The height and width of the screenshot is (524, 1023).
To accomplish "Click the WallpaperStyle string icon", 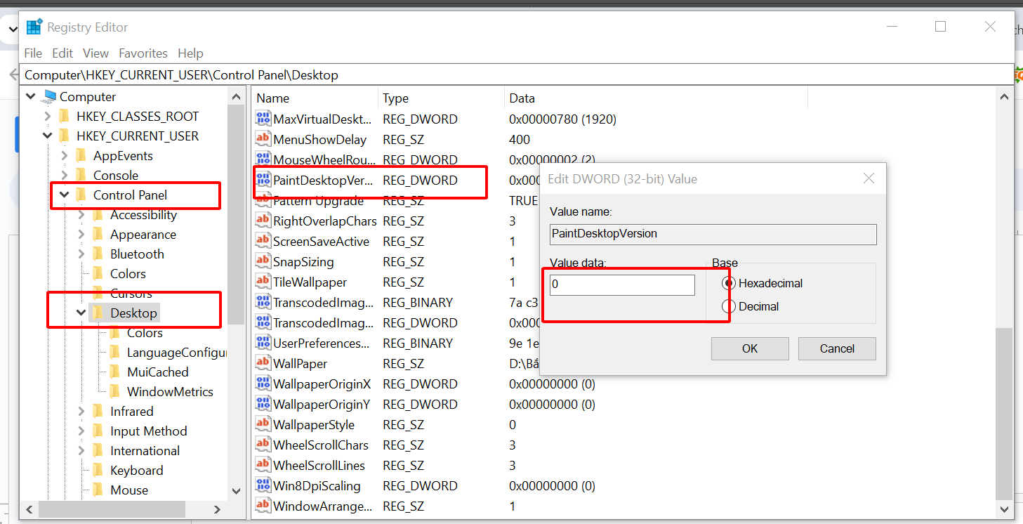I will click(x=263, y=424).
